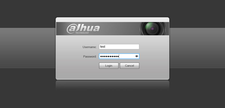Reveal the password using the eye icon
Image resolution: width=225 pixels, height=108 pixels.
pos(137,56)
